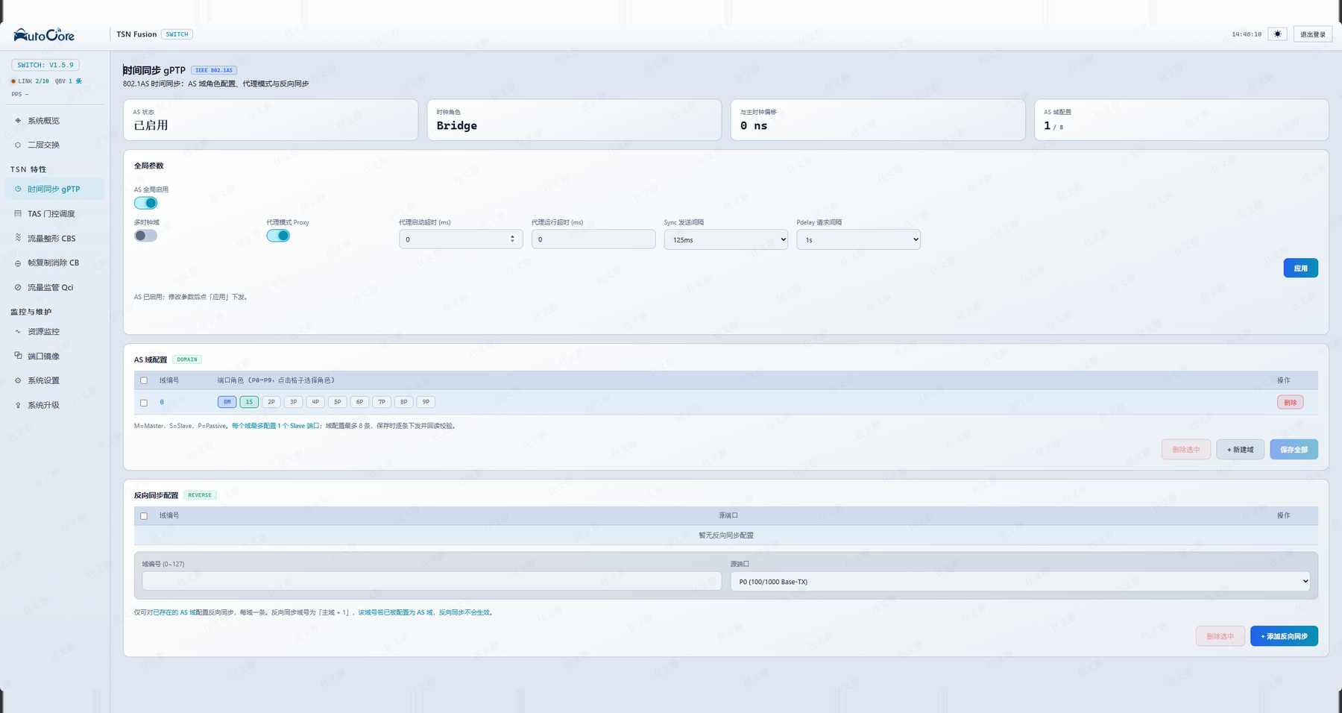This screenshot has width=1342, height=713.
Task: Click the 应用 apply button
Action: tap(1300, 268)
